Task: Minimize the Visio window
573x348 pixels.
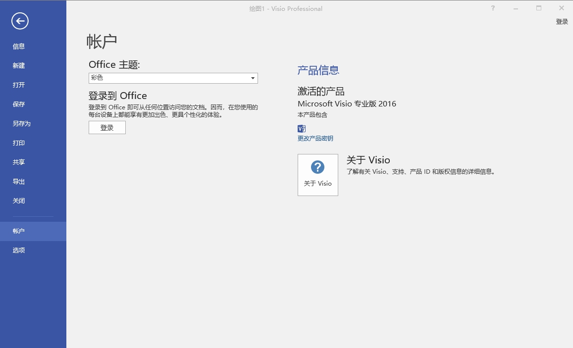Action: 516,8
